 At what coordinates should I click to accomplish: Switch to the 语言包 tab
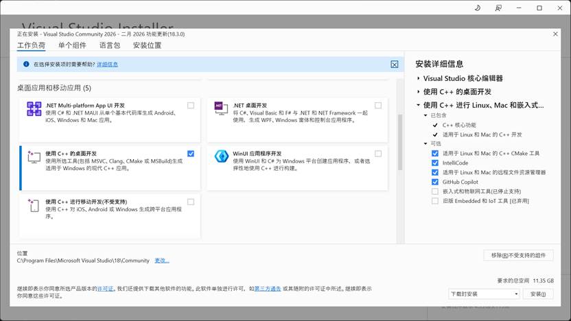(110, 45)
